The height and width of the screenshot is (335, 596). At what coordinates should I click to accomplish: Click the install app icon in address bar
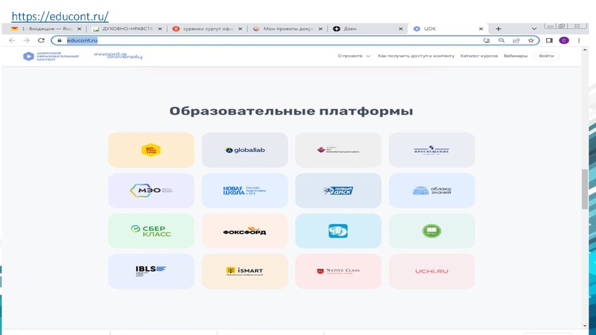(486, 40)
